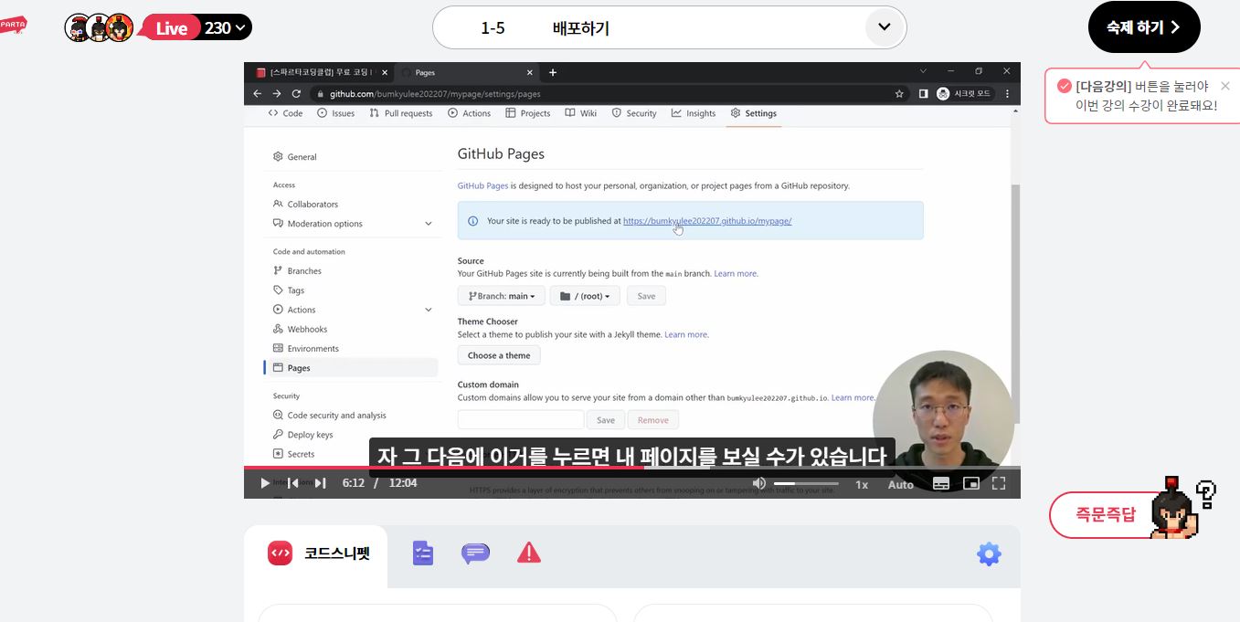Image resolution: width=1240 pixels, height=622 pixels.
Task: Select Tags in settings sidebar
Action: coord(289,290)
